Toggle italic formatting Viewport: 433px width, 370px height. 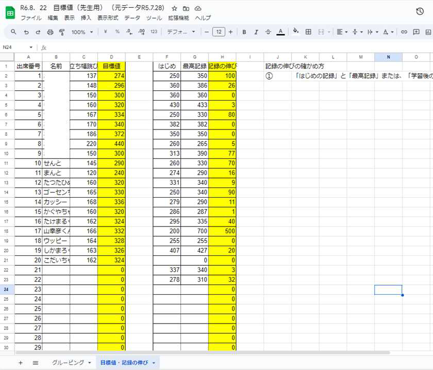click(256, 32)
